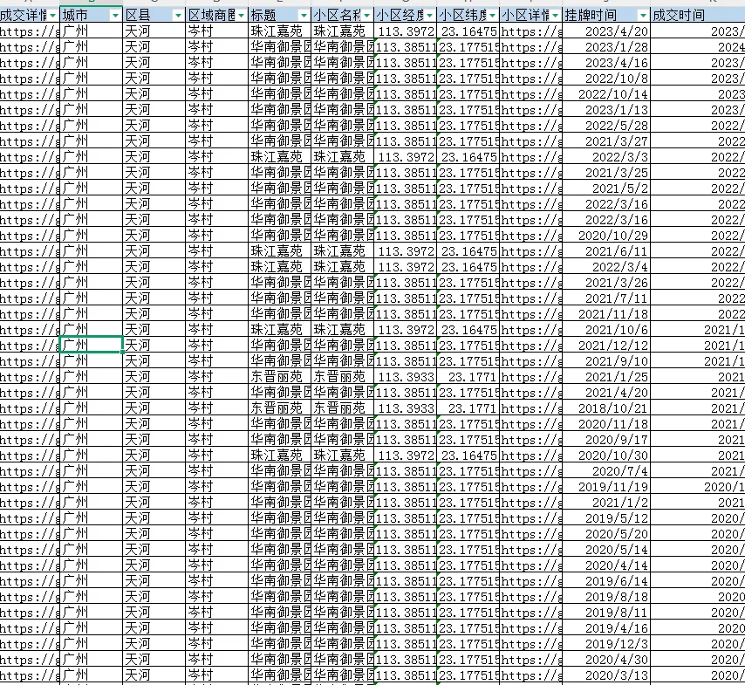Open the 小区纬度 column filter dropdown

pos(492,16)
